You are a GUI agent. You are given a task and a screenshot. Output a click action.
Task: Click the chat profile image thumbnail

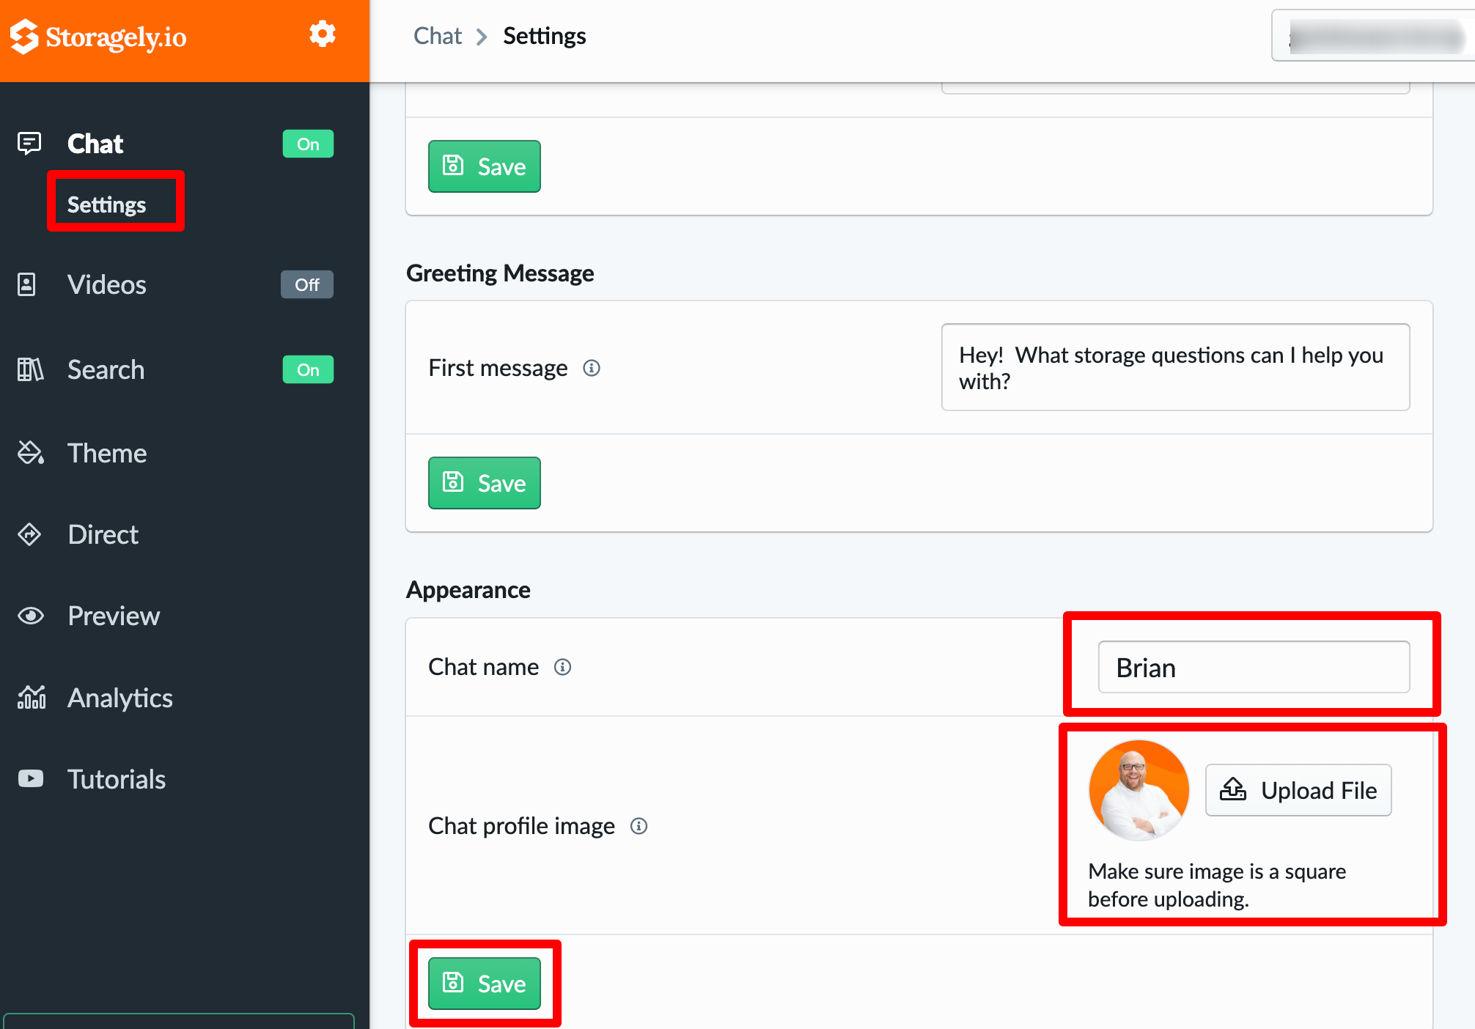point(1139,790)
